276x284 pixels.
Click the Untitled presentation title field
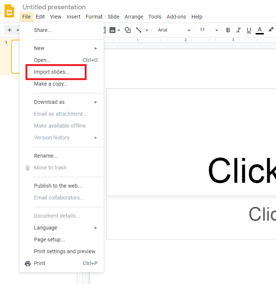pyautogui.click(x=54, y=7)
